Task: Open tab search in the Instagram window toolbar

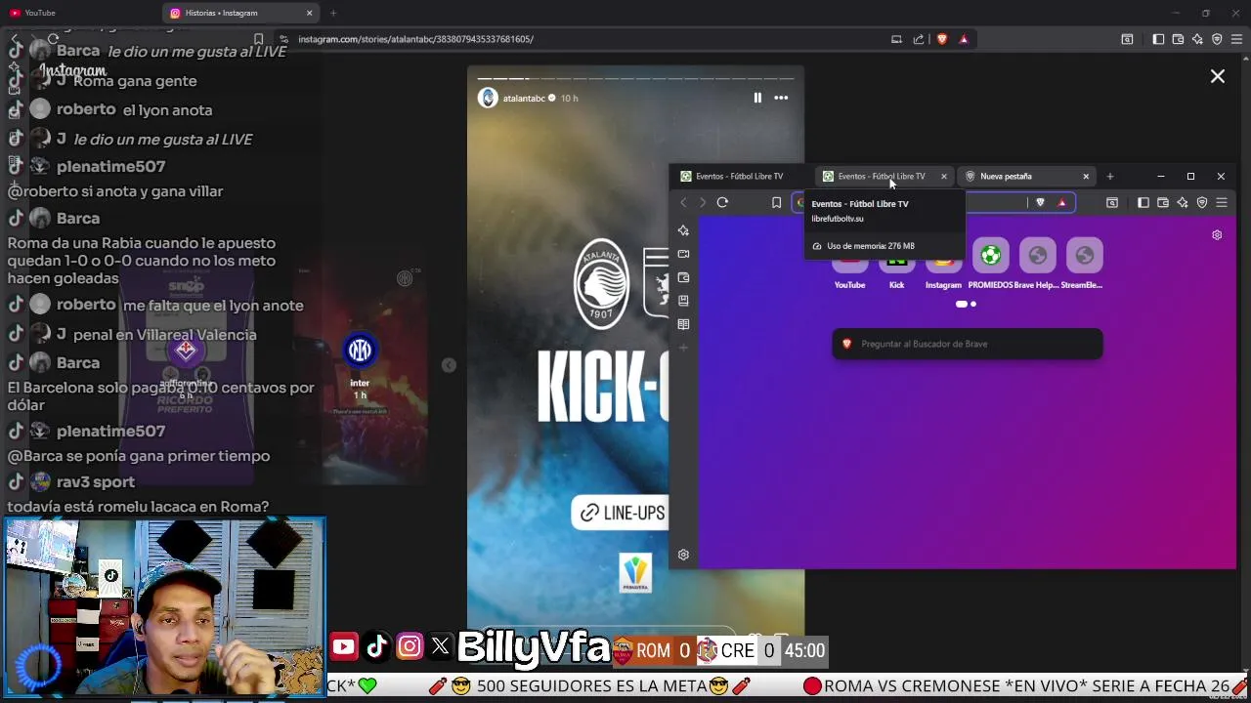Action: (x=1127, y=39)
